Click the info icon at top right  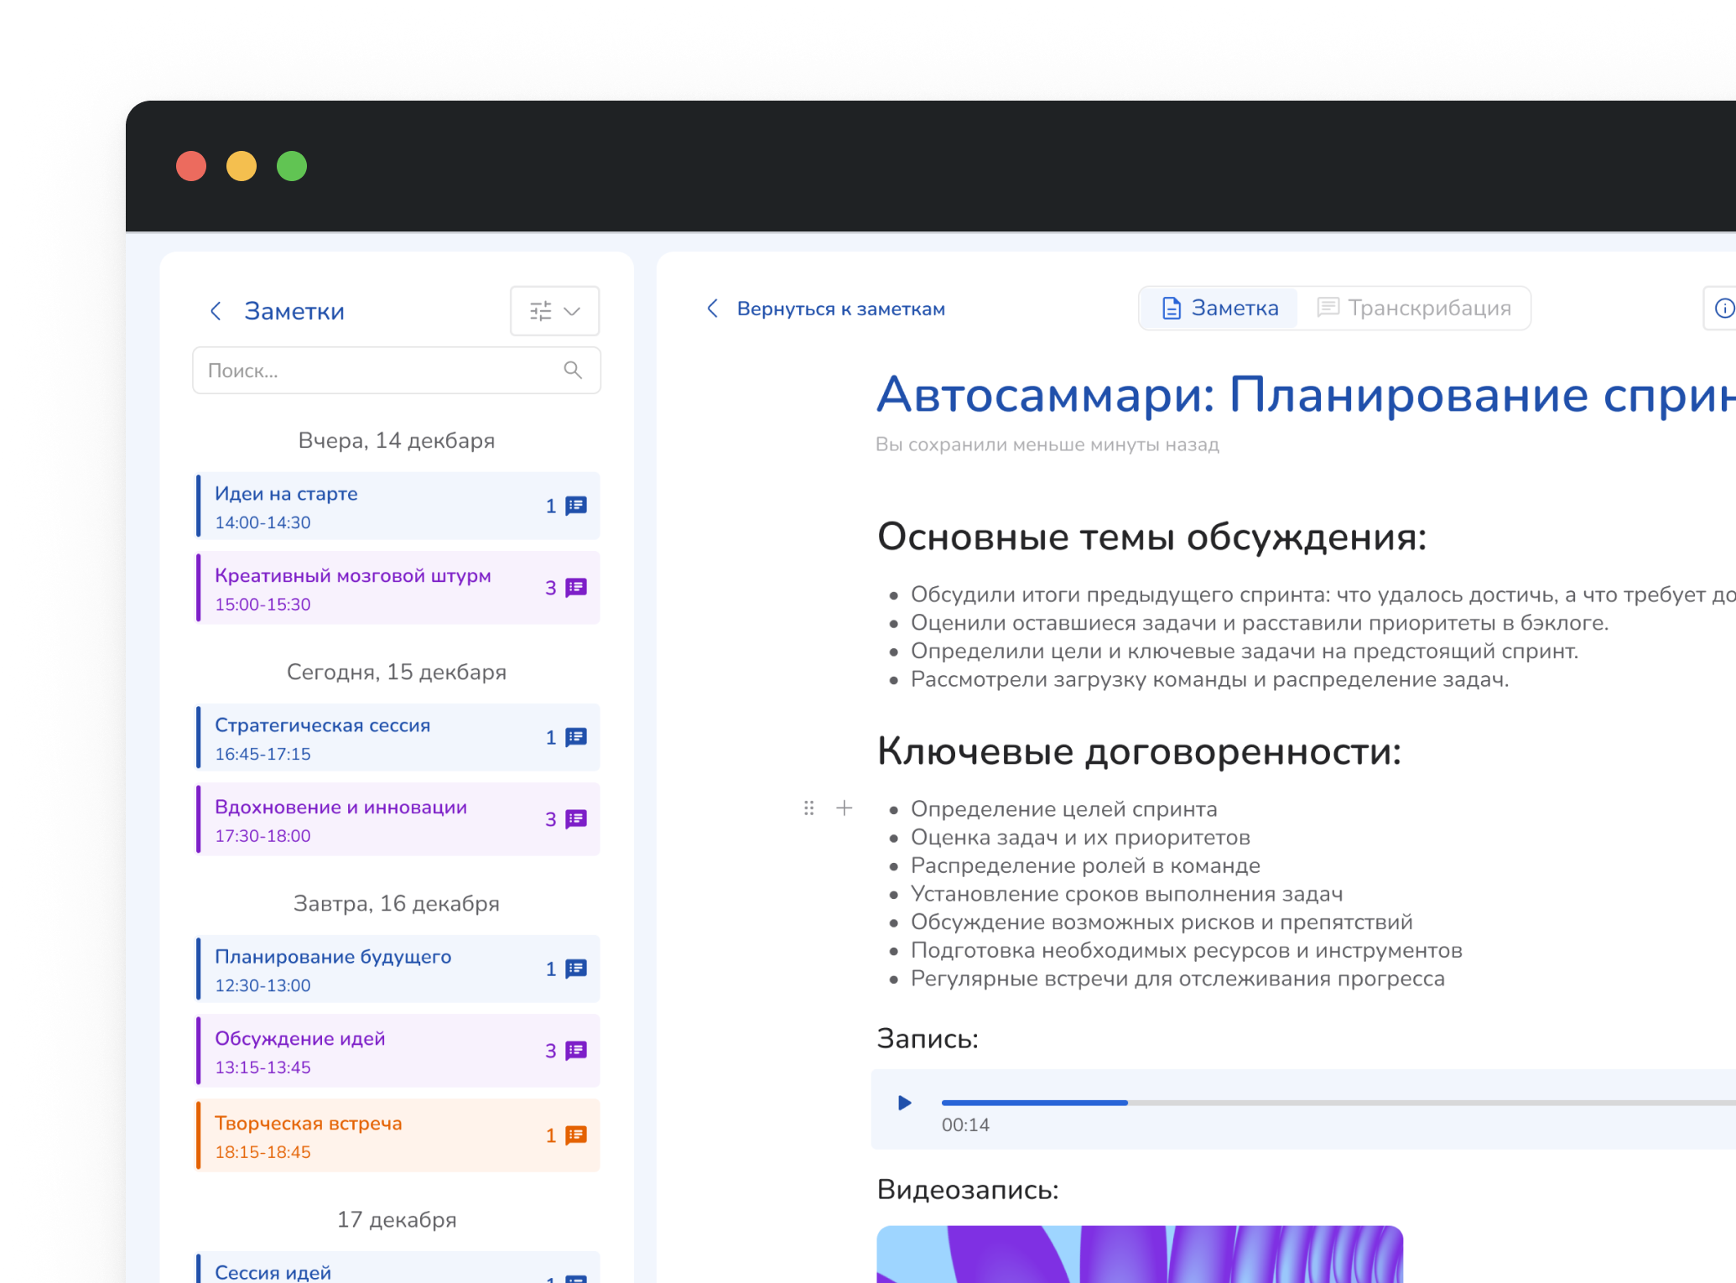1723,309
